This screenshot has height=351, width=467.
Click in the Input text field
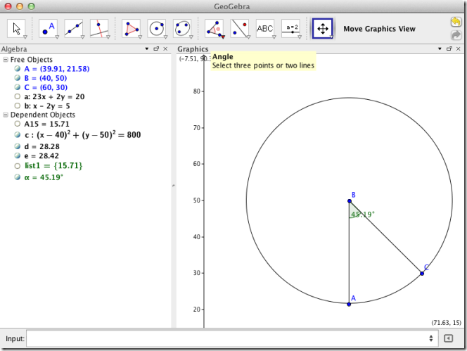(x=232, y=338)
